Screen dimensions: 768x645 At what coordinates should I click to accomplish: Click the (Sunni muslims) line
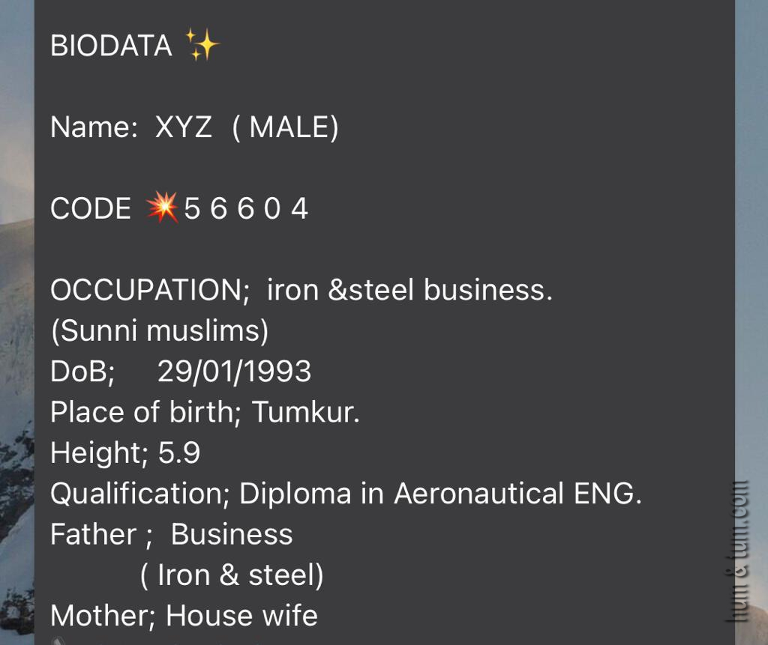coord(159,330)
